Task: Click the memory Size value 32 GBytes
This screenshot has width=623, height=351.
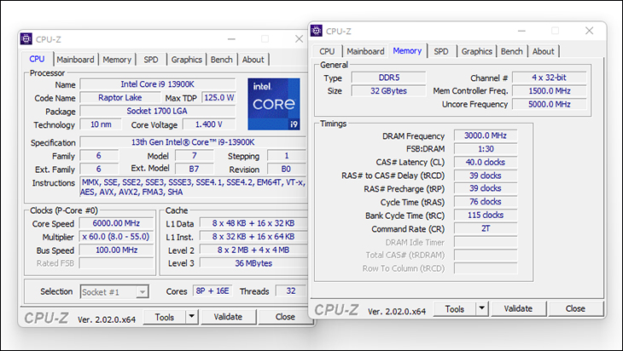Action: tap(388, 91)
